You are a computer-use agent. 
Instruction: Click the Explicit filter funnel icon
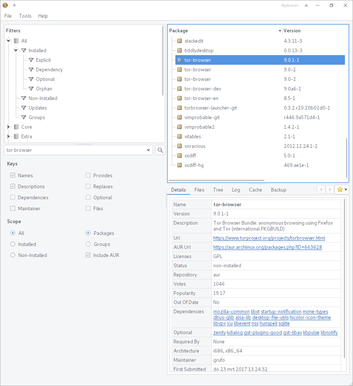tap(31, 60)
